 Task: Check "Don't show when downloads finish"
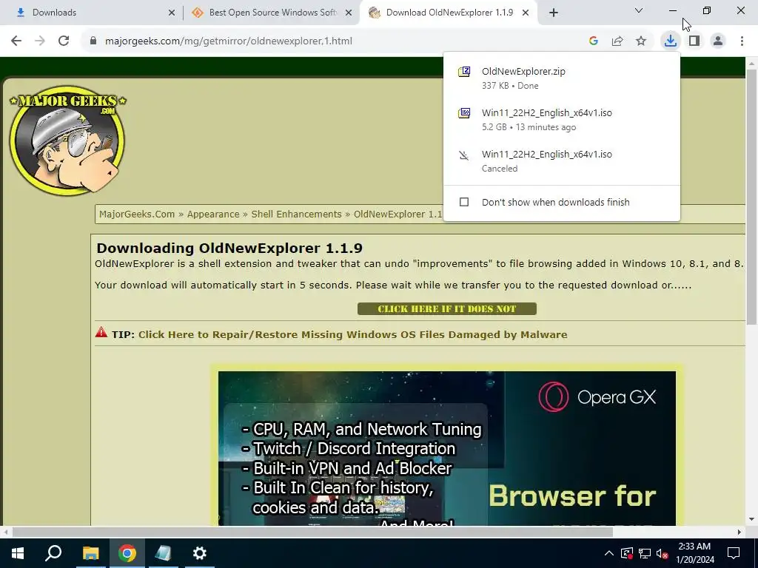click(464, 202)
